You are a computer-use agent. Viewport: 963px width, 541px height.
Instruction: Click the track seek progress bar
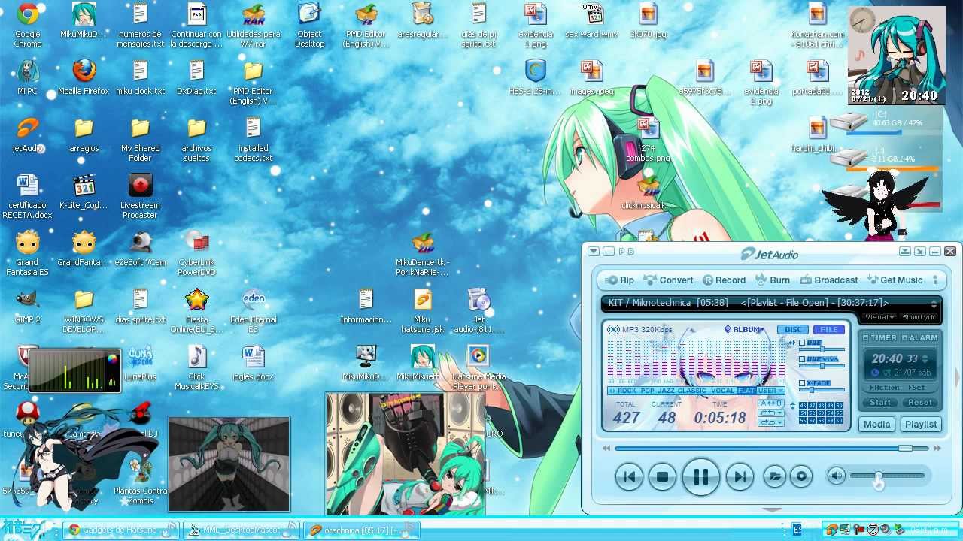(x=773, y=448)
